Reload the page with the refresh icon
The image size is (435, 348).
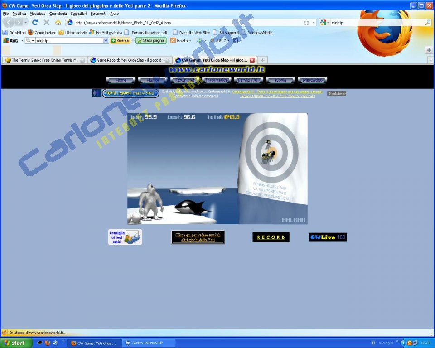click(x=35, y=23)
